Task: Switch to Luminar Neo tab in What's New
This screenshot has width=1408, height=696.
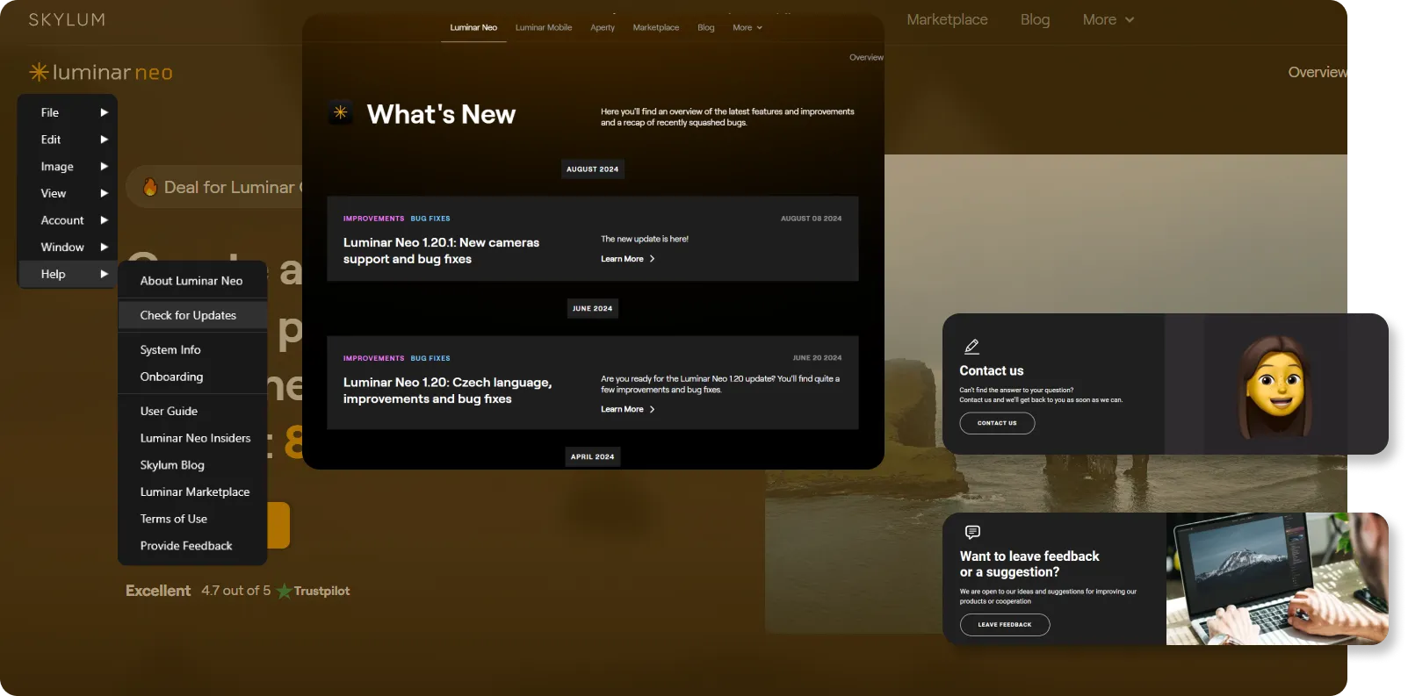Action: coord(473,27)
